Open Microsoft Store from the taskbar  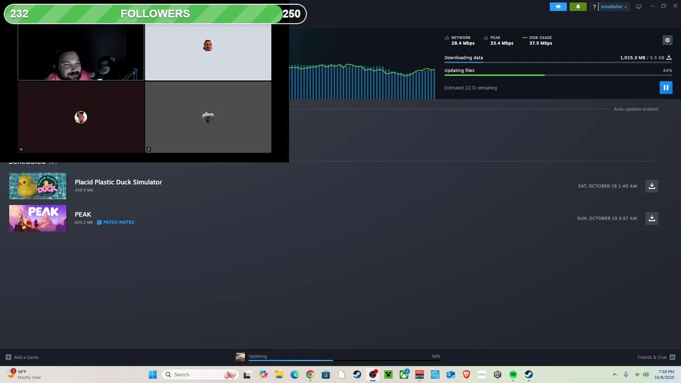coord(326,374)
